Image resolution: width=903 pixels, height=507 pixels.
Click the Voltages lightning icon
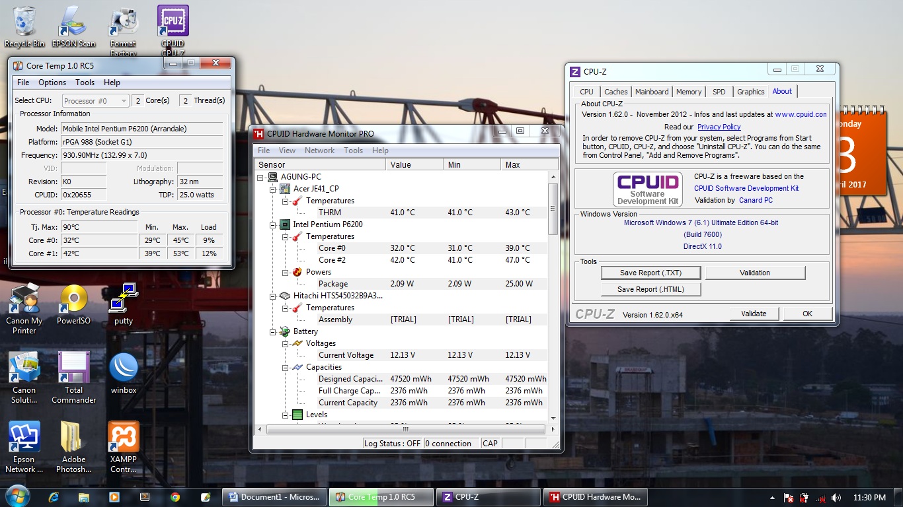[x=297, y=343]
